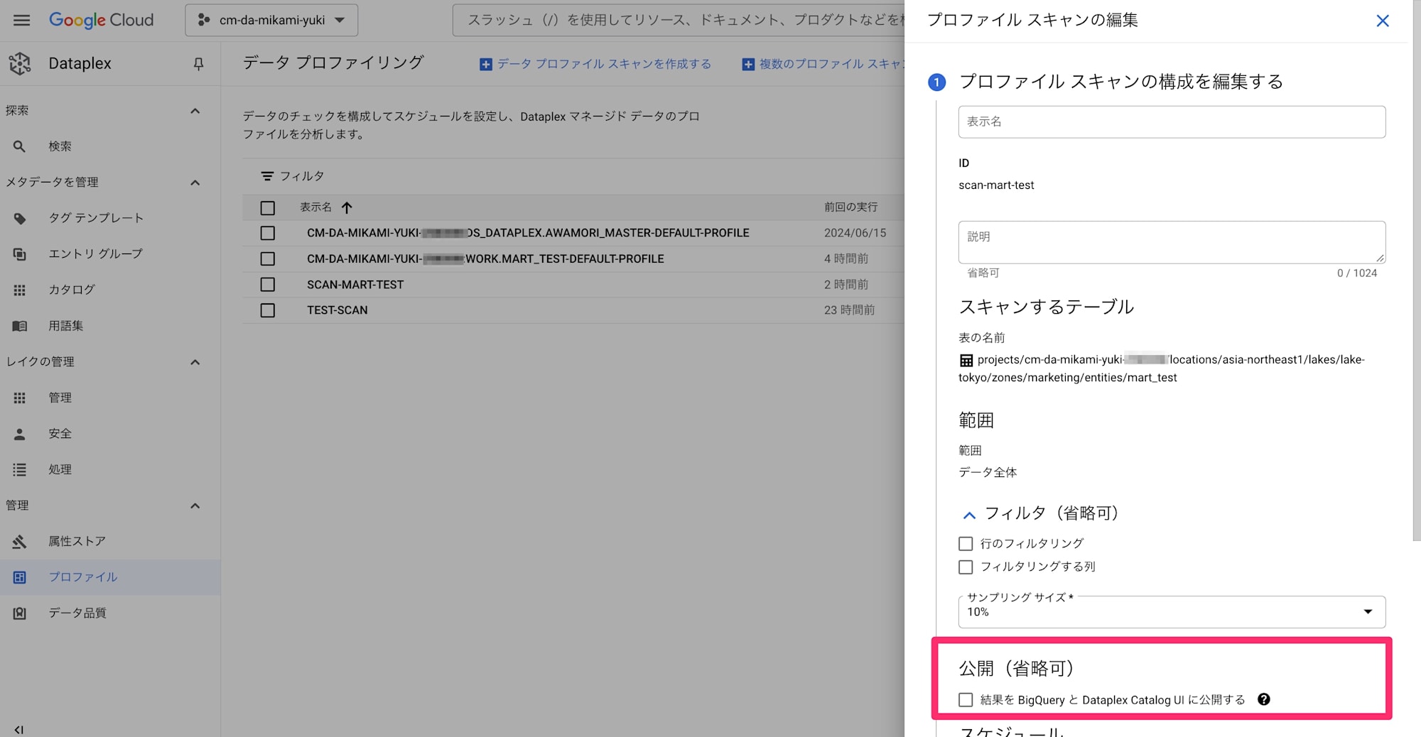Image resolution: width=1421 pixels, height=737 pixels.
Task: Open the cm-da-mikami-yuki project selector
Action: (271, 20)
